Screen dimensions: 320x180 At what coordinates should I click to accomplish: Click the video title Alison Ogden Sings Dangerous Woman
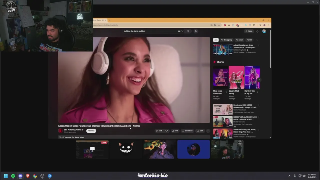99,126
